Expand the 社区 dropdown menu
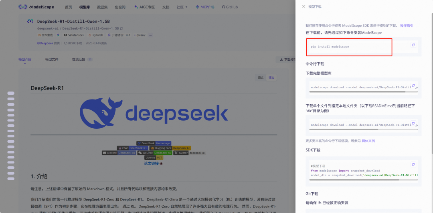 pos(182,7)
